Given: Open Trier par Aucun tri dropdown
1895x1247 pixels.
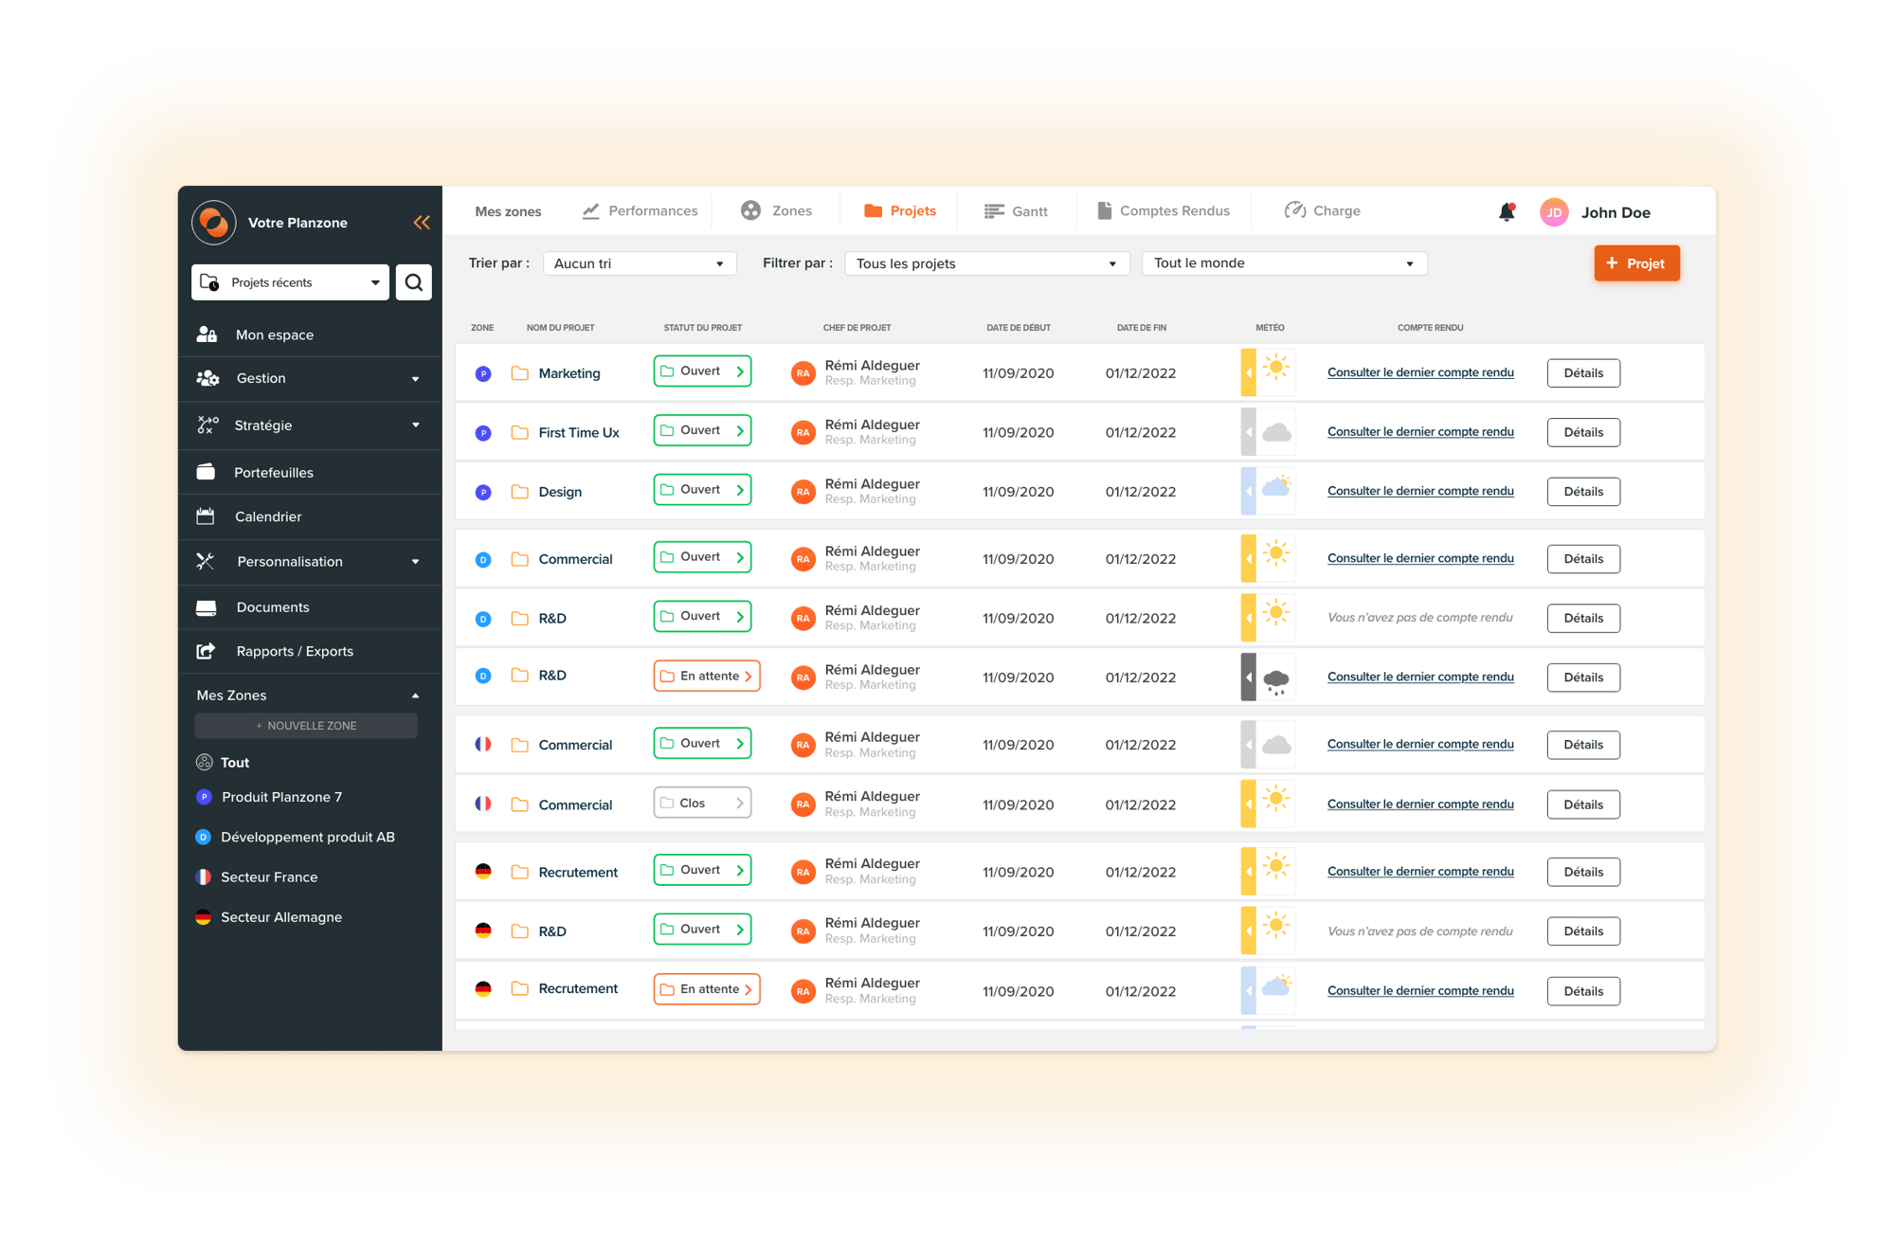Looking at the screenshot, I should coord(639,263).
